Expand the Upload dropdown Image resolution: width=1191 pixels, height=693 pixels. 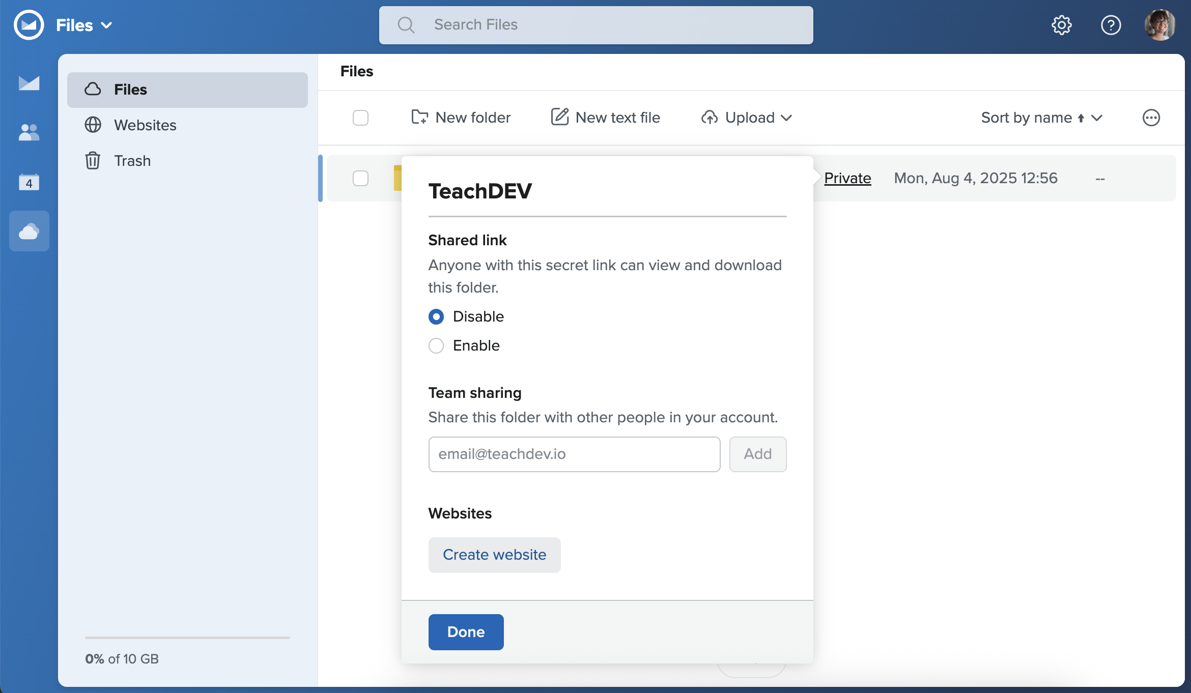tap(747, 118)
